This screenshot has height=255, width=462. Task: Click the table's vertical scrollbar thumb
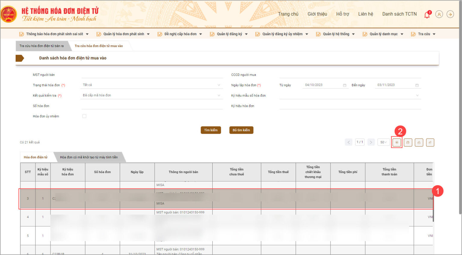point(433,207)
